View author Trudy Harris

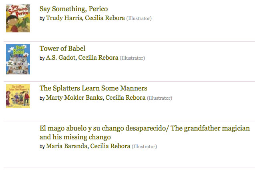pyautogui.click(x=64, y=18)
